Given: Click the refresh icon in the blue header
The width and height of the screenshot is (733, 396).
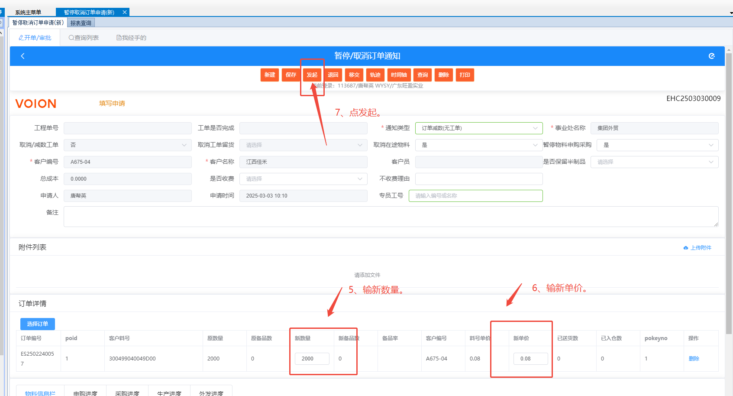Looking at the screenshot, I should [x=711, y=56].
